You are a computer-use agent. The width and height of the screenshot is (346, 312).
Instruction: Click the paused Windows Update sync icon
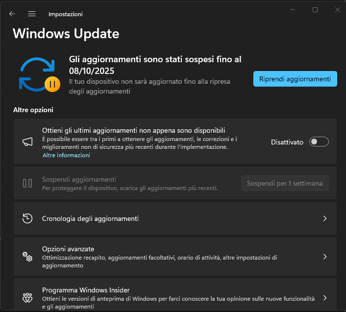point(40,74)
